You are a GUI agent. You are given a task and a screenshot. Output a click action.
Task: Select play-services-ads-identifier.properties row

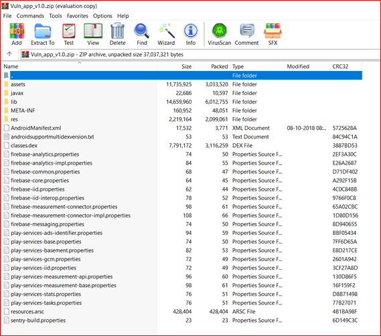tap(182, 233)
